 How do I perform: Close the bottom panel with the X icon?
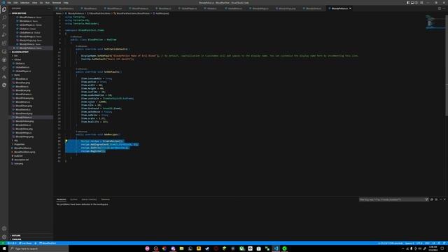[x=444, y=199]
